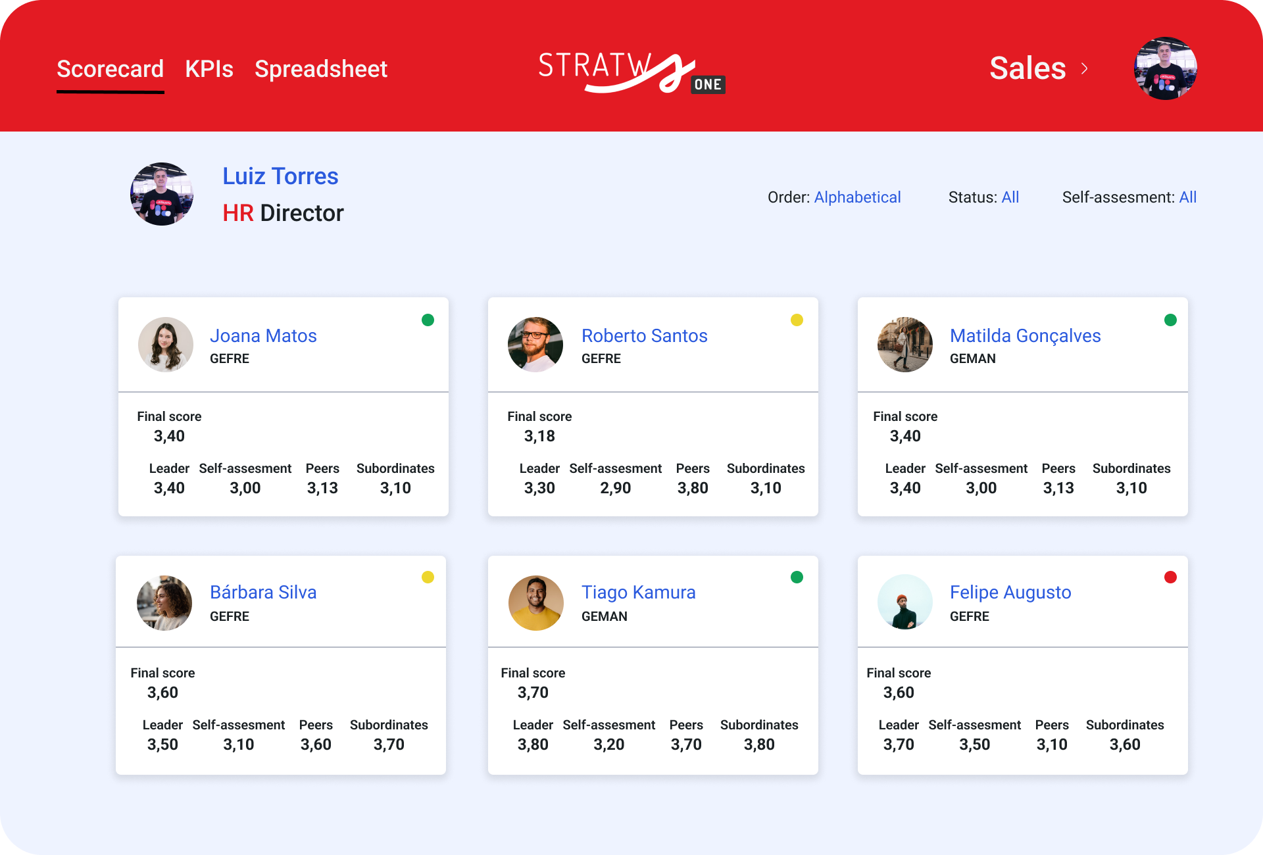1263x855 pixels.
Task: Click Matilda Gonçalves green status dot
Action: [1170, 320]
